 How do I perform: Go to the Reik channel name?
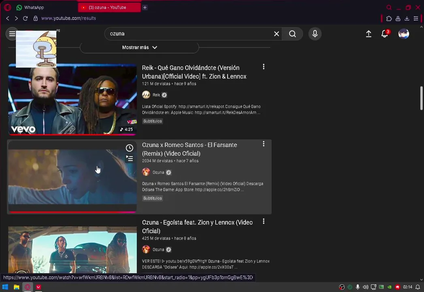[156, 95]
